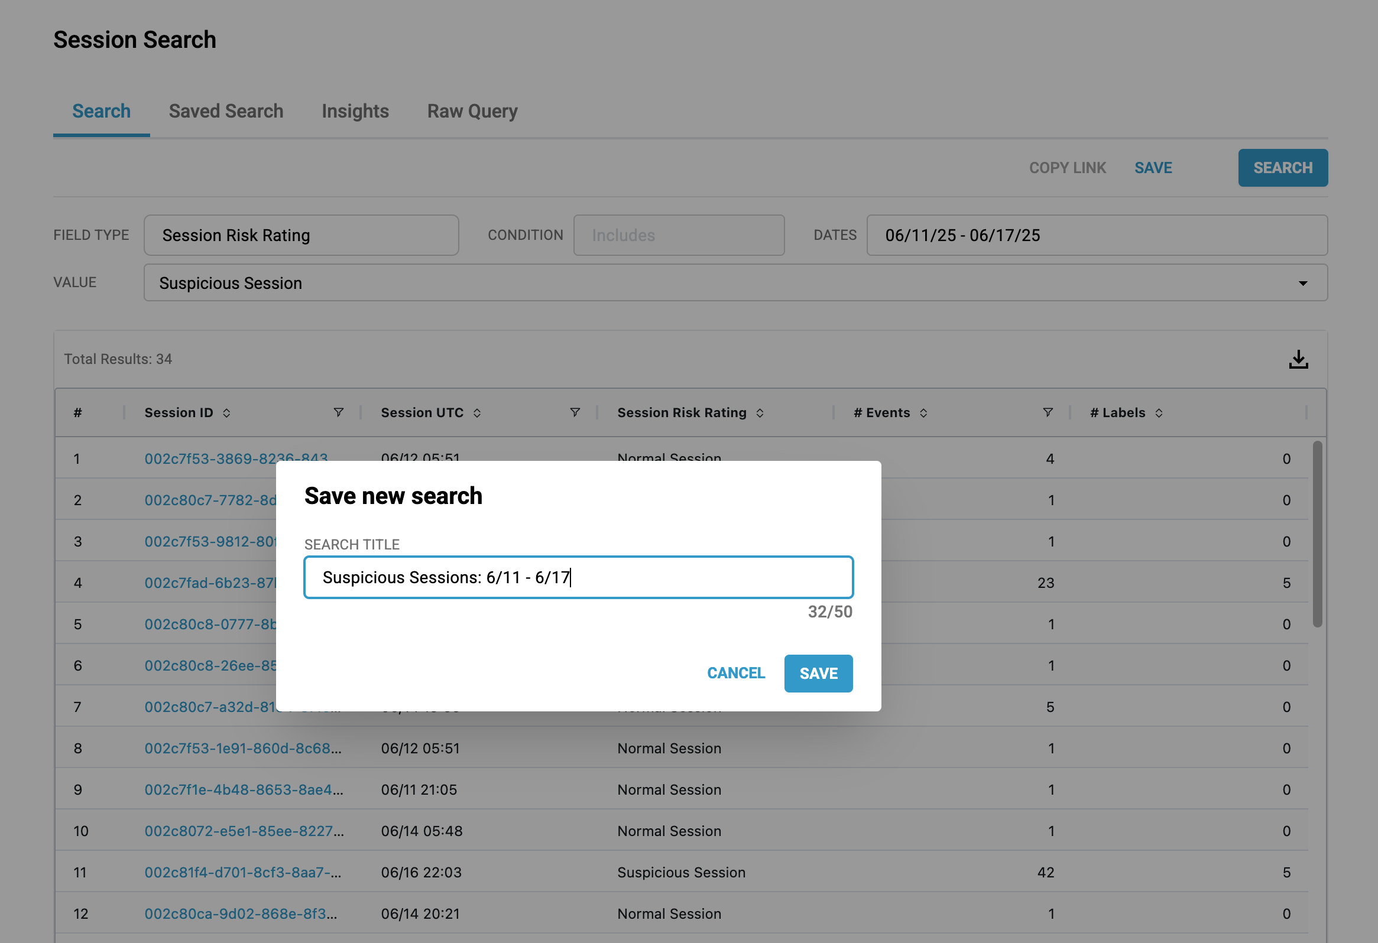Click the Search Title text field

click(x=578, y=577)
